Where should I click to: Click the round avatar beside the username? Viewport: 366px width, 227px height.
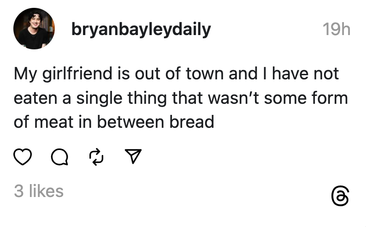coord(34,29)
